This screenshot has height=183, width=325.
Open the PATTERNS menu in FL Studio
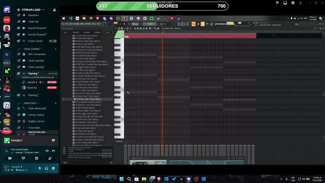tap(76, 24)
